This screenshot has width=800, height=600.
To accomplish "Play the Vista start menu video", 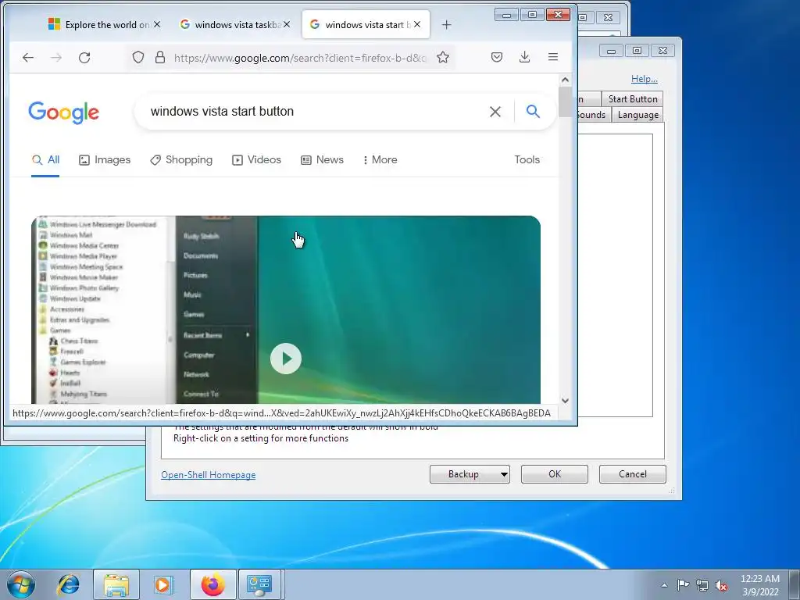I will click(286, 359).
